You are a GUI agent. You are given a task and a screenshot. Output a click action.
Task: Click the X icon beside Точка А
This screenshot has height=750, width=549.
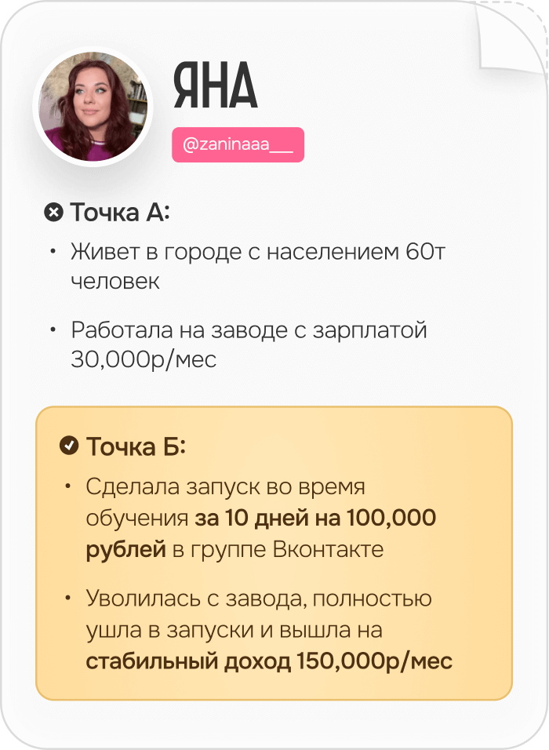click(53, 213)
